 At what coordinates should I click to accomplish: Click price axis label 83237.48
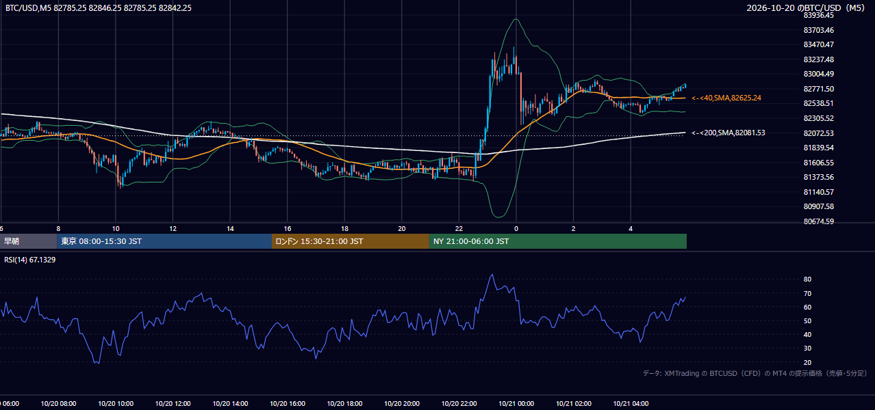click(818, 59)
